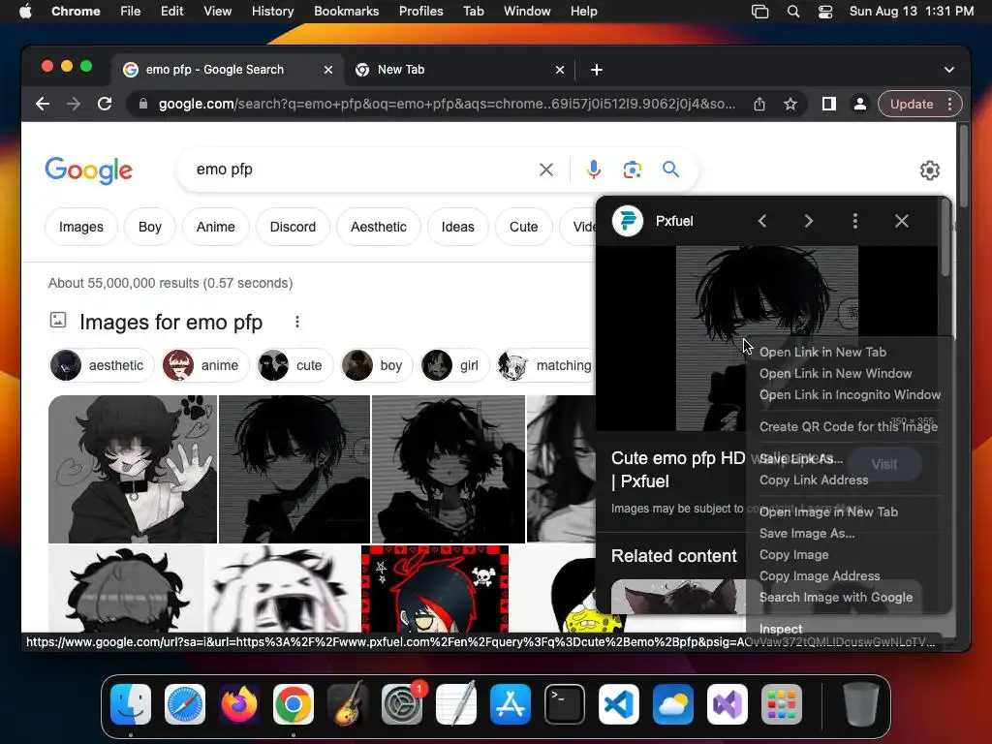Close the emo pfp Google Search tab

328,70
